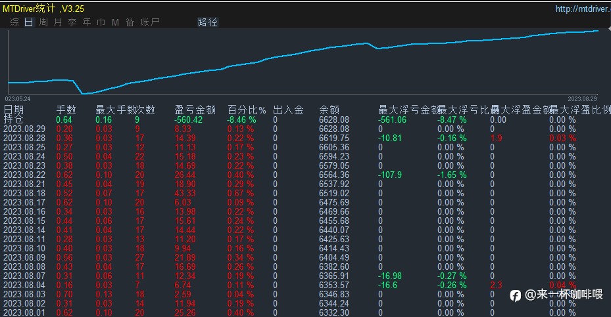The width and height of the screenshot is (611, 317).
Task: Select the 2023.08.22 row
Action: click(x=305, y=175)
